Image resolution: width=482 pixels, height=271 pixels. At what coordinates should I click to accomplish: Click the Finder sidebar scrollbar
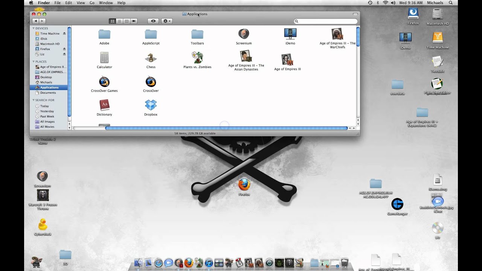(69, 72)
